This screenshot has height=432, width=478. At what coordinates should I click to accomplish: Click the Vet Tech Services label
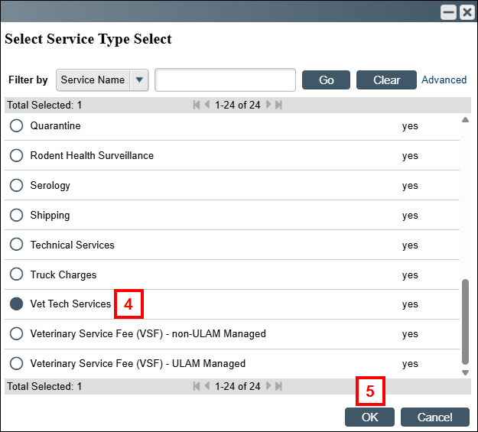[70, 304]
